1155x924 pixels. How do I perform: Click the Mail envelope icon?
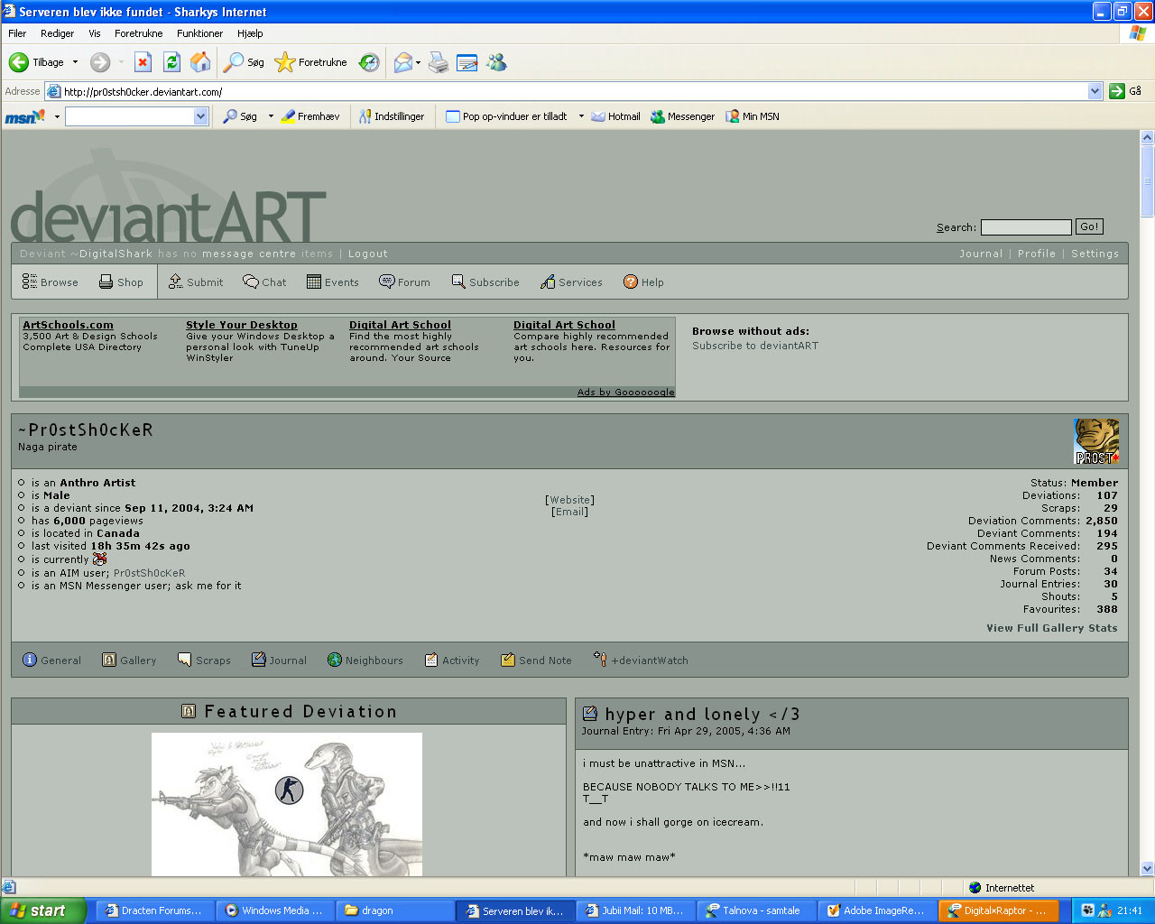tap(403, 62)
